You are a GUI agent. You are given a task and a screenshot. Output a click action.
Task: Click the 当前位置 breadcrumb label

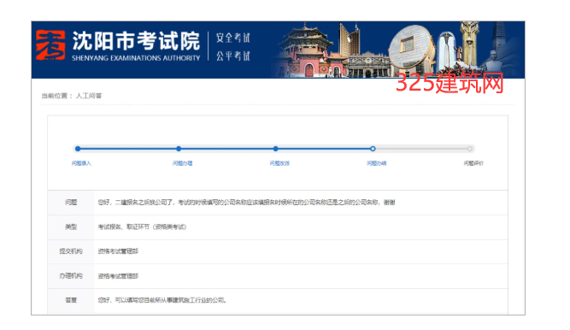[x=55, y=96]
